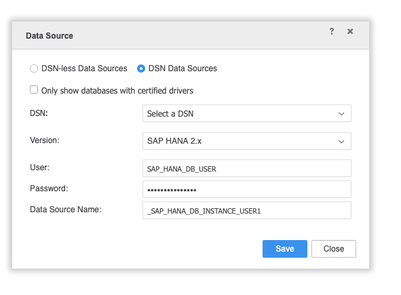Open help with the question mark icon
The image size is (401, 295).
(x=331, y=31)
